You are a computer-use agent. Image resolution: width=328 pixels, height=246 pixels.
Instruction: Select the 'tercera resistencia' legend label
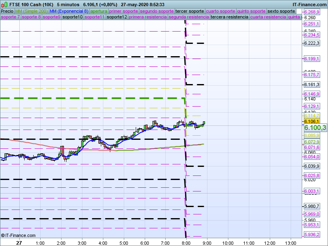tap(229, 17)
